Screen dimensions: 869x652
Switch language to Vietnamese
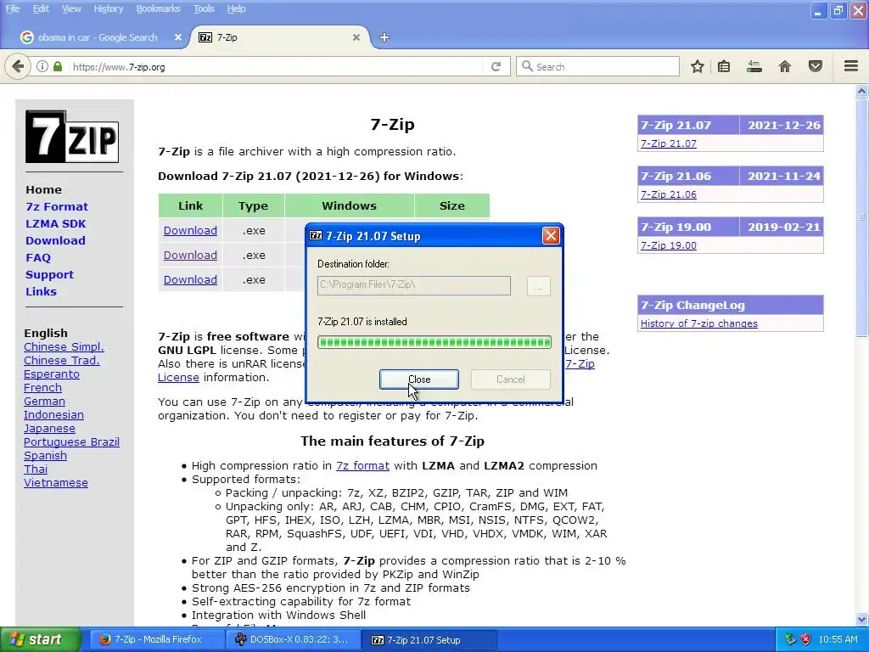[x=55, y=482]
